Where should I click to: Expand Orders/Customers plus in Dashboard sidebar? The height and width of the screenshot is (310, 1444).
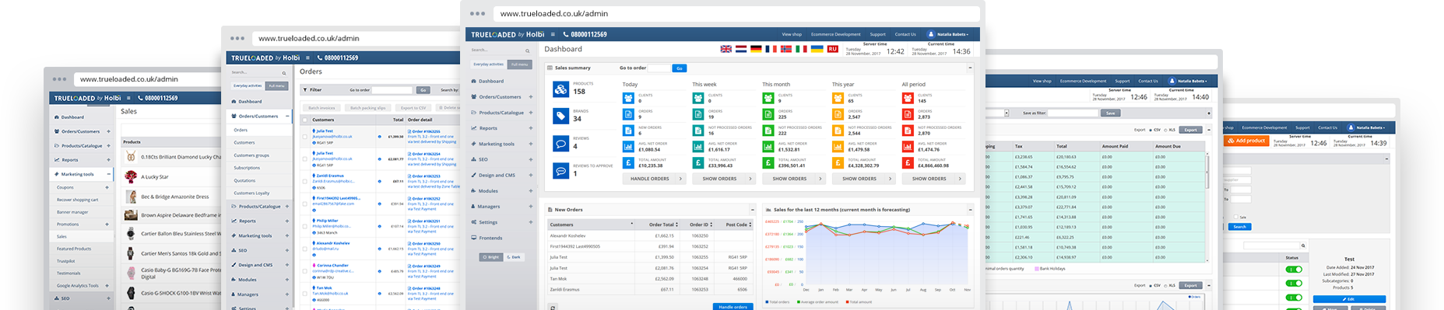click(531, 97)
